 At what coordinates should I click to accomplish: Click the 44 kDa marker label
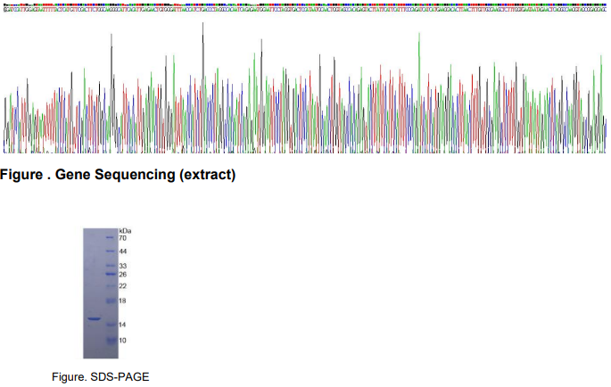123,251
